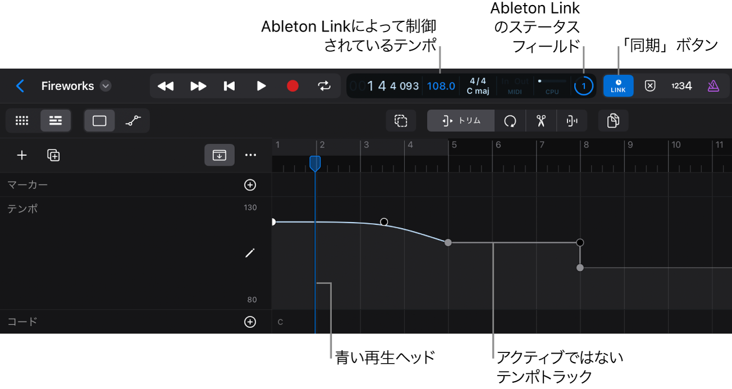
Task: Select the Trim tool
Action: pyautogui.click(x=461, y=120)
